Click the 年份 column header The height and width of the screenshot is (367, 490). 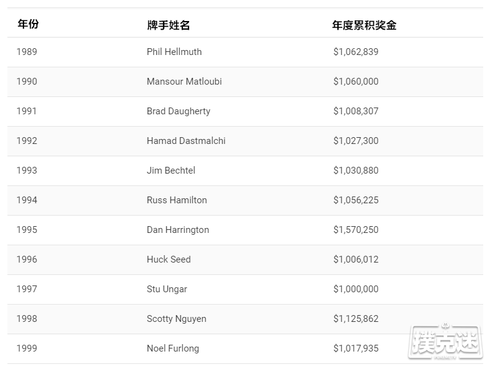pyautogui.click(x=28, y=24)
